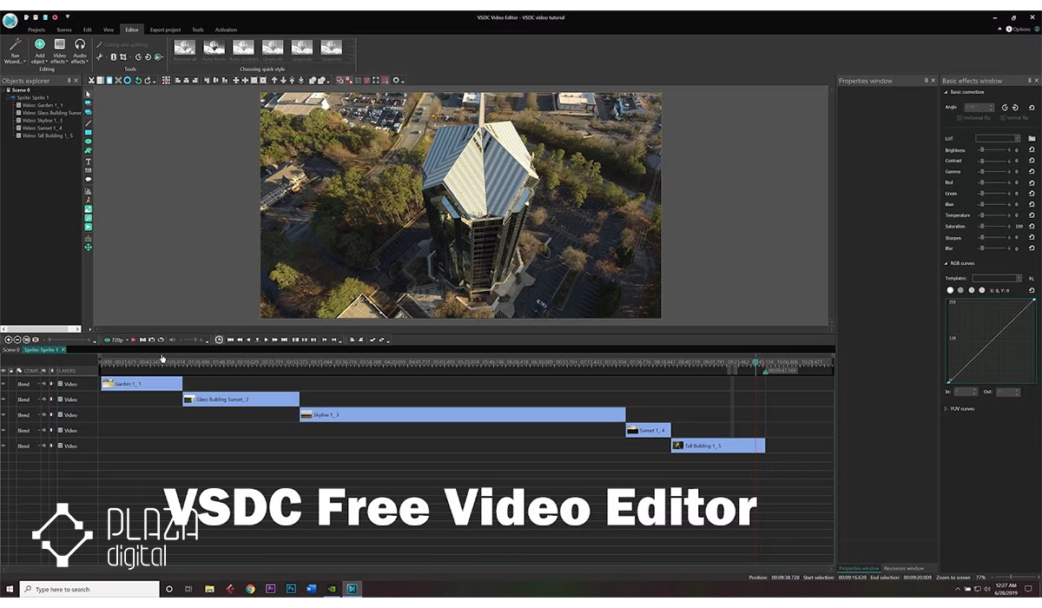
Task: Open the RGB curves Templates dropdown
Action: 996,278
